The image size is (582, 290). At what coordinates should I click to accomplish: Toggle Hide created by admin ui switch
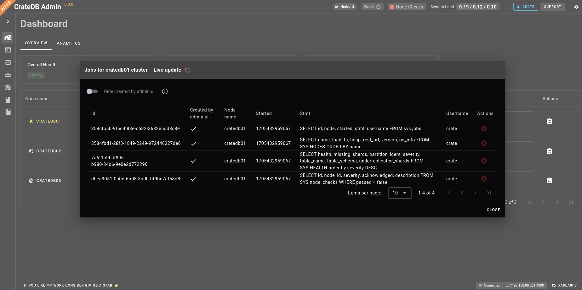pos(92,91)
